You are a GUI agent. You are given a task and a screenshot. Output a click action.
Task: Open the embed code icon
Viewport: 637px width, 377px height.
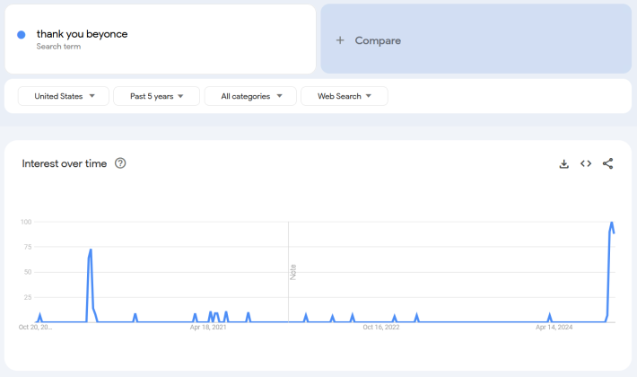pyautogui.click(x=586, y=163)
